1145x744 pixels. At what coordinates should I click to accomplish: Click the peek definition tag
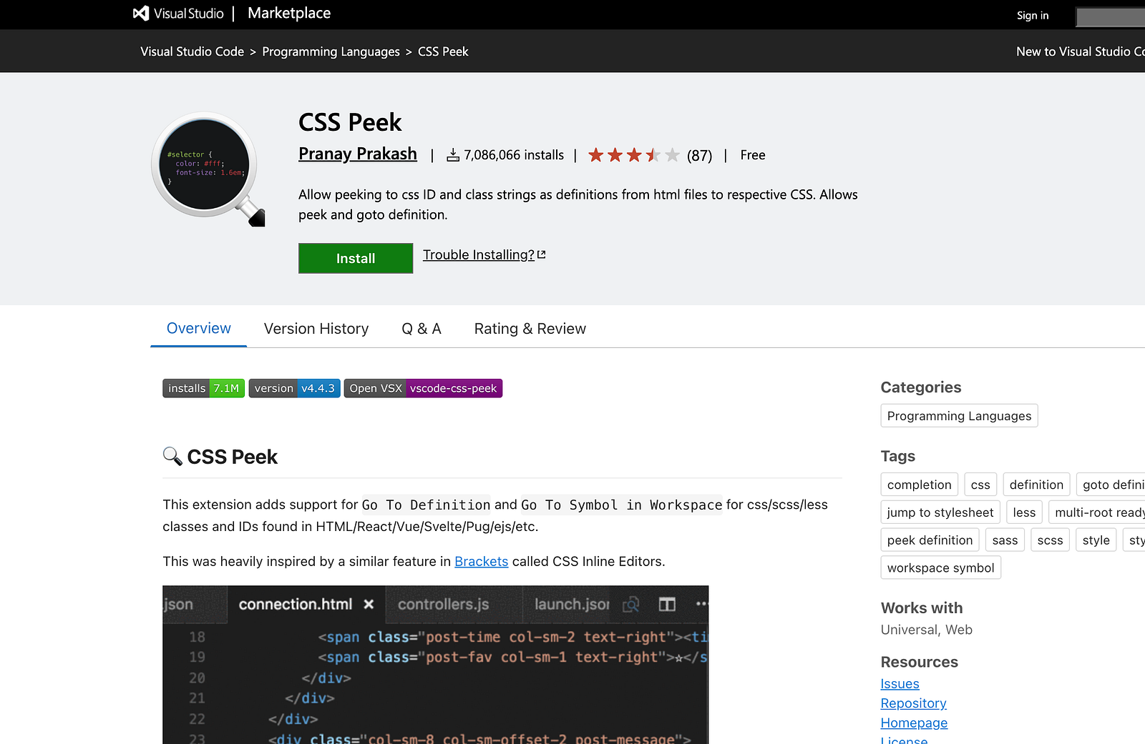click(x=930, y=540)
